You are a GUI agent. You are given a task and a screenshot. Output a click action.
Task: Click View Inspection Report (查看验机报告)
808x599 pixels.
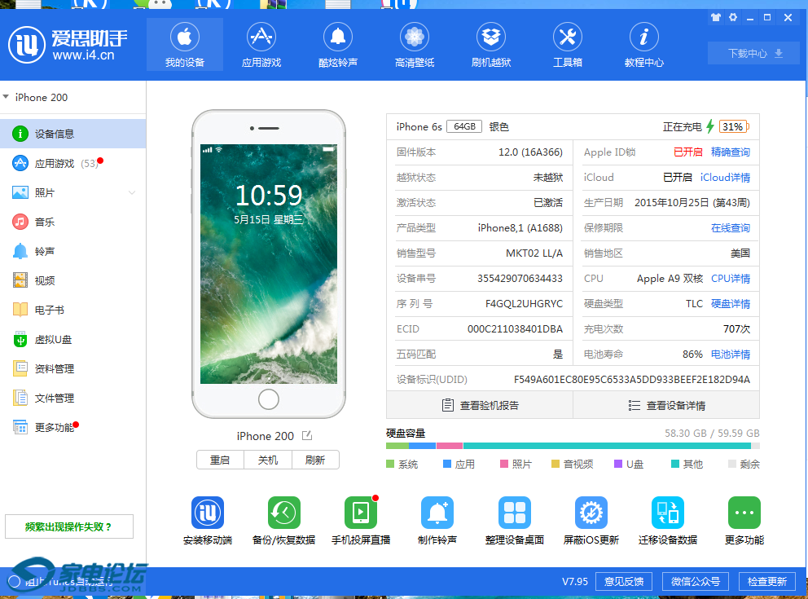point(479,405)
